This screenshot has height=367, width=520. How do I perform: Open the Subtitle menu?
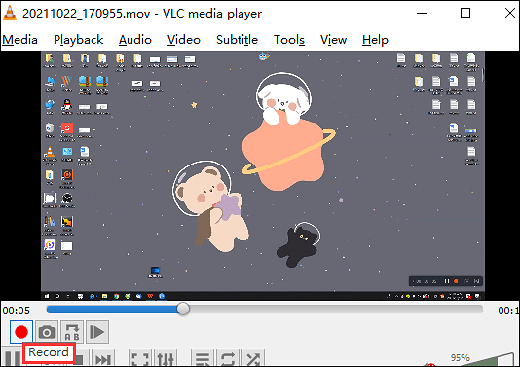[x=237, y=40]
